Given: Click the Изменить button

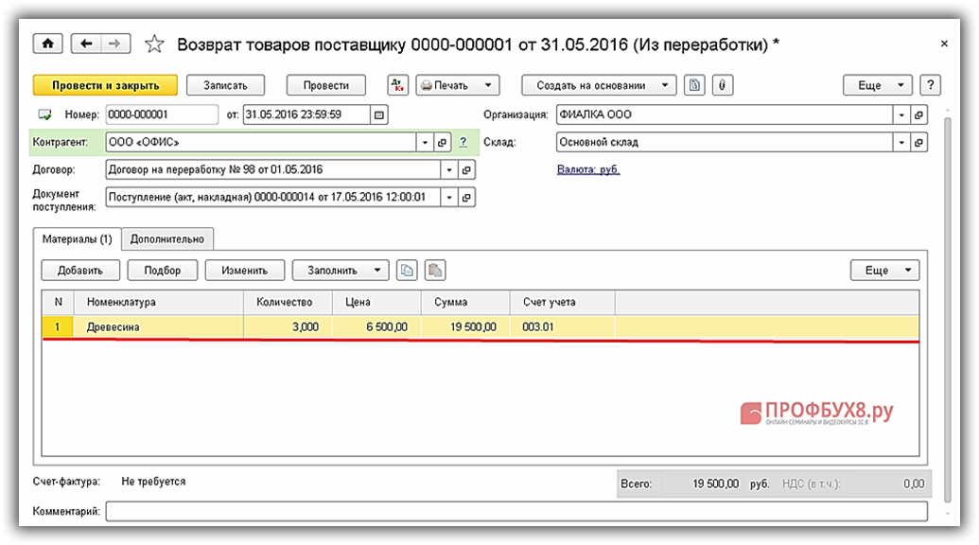Looking at the screenshot, I should pos(245,271).
